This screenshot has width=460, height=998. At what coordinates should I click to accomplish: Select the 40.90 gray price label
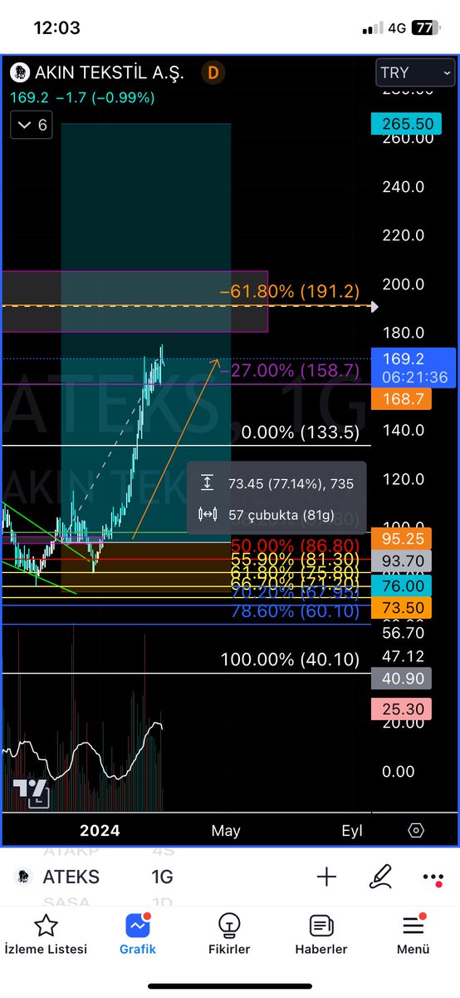[402, 679]
